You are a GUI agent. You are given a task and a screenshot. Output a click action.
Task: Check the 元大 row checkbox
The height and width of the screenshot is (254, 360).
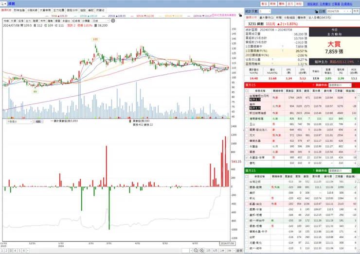[247, 135]
